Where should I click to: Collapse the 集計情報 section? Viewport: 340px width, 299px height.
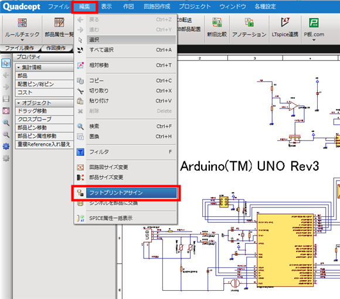click(19, 67)
